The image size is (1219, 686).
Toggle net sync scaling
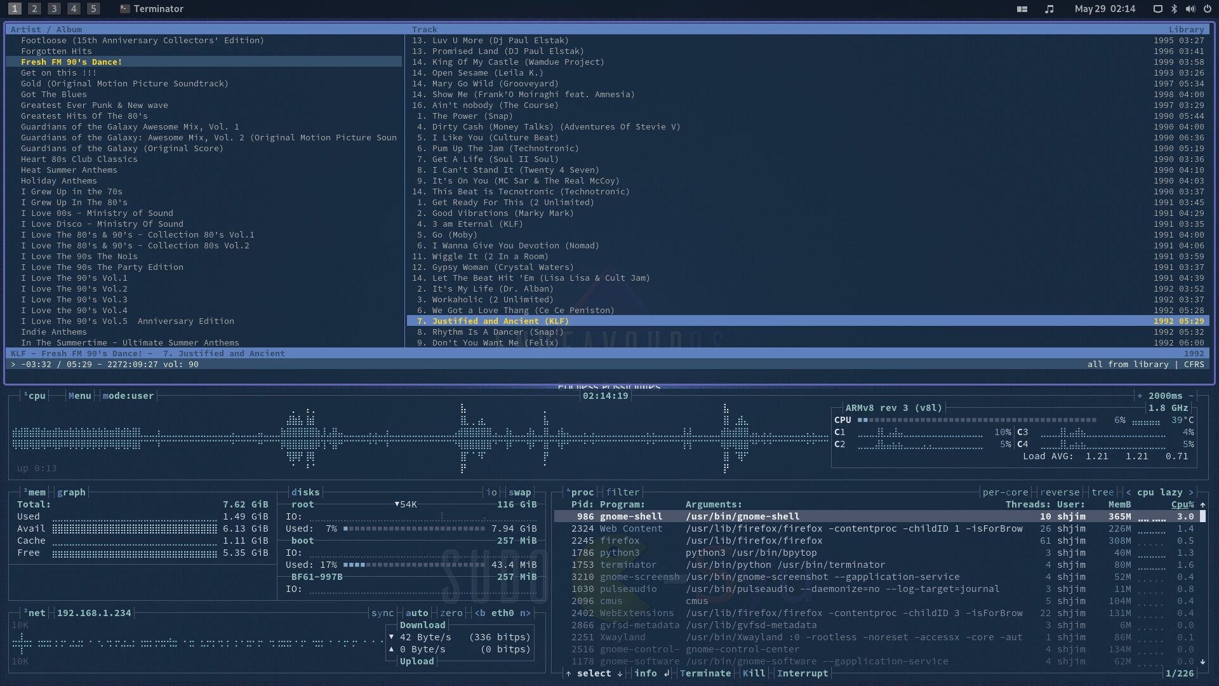[382, 613]
